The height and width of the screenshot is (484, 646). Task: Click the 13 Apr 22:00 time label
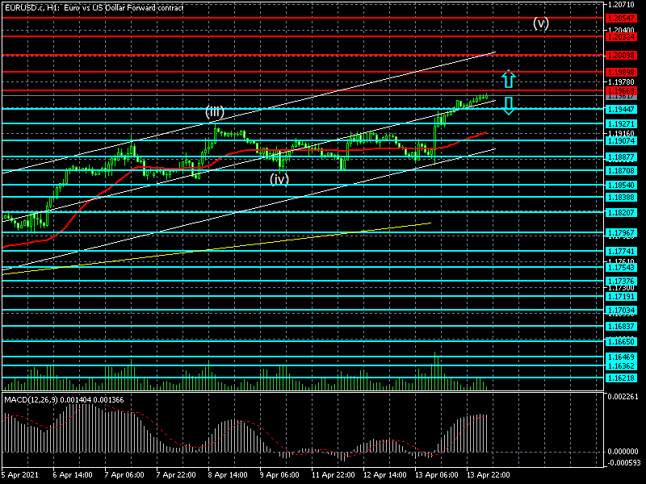point(489,474)
